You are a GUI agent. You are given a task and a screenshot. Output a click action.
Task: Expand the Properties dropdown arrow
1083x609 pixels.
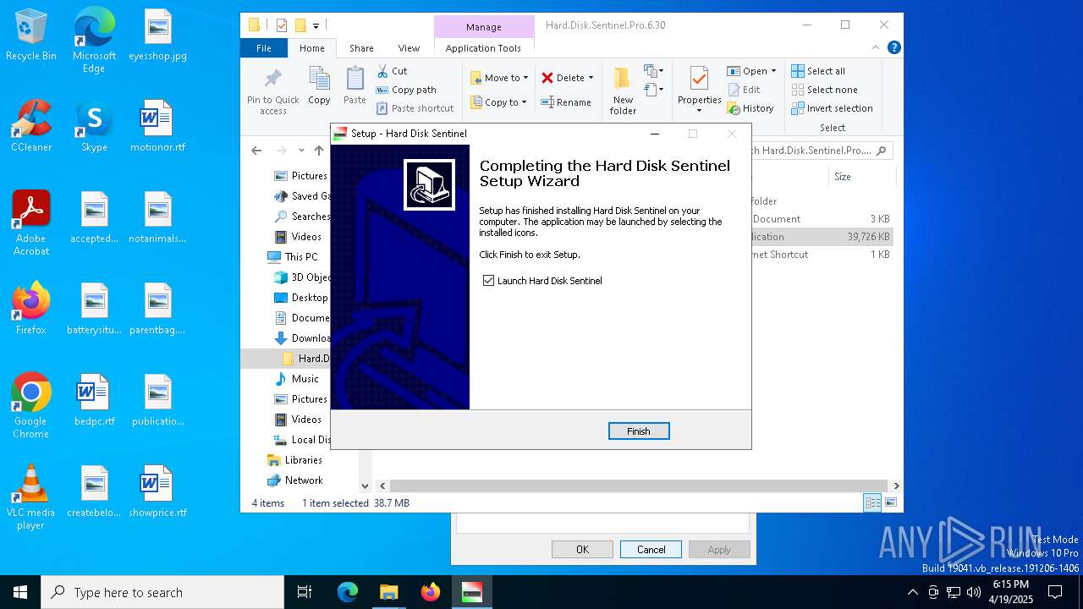click(x=699, y=111)
